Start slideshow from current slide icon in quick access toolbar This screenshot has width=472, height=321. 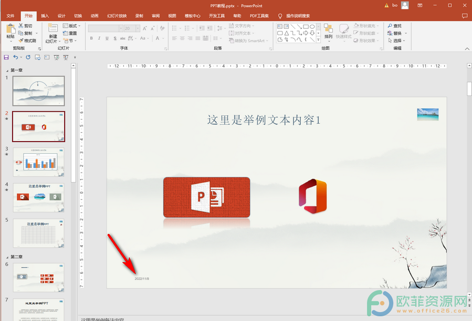pos(66,57)
